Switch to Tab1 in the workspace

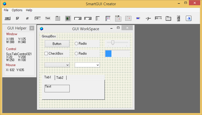[x=48, y=77]
